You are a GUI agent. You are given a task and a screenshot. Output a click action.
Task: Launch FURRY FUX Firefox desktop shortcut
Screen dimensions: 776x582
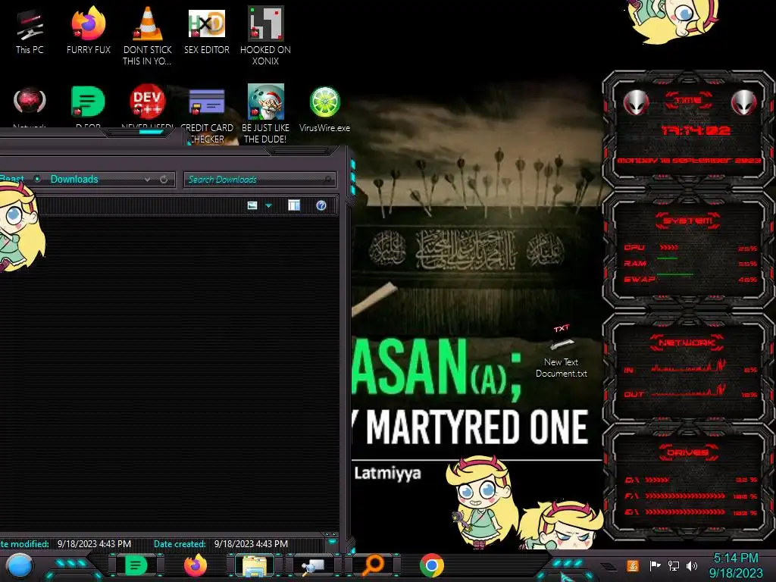point(88,31)
